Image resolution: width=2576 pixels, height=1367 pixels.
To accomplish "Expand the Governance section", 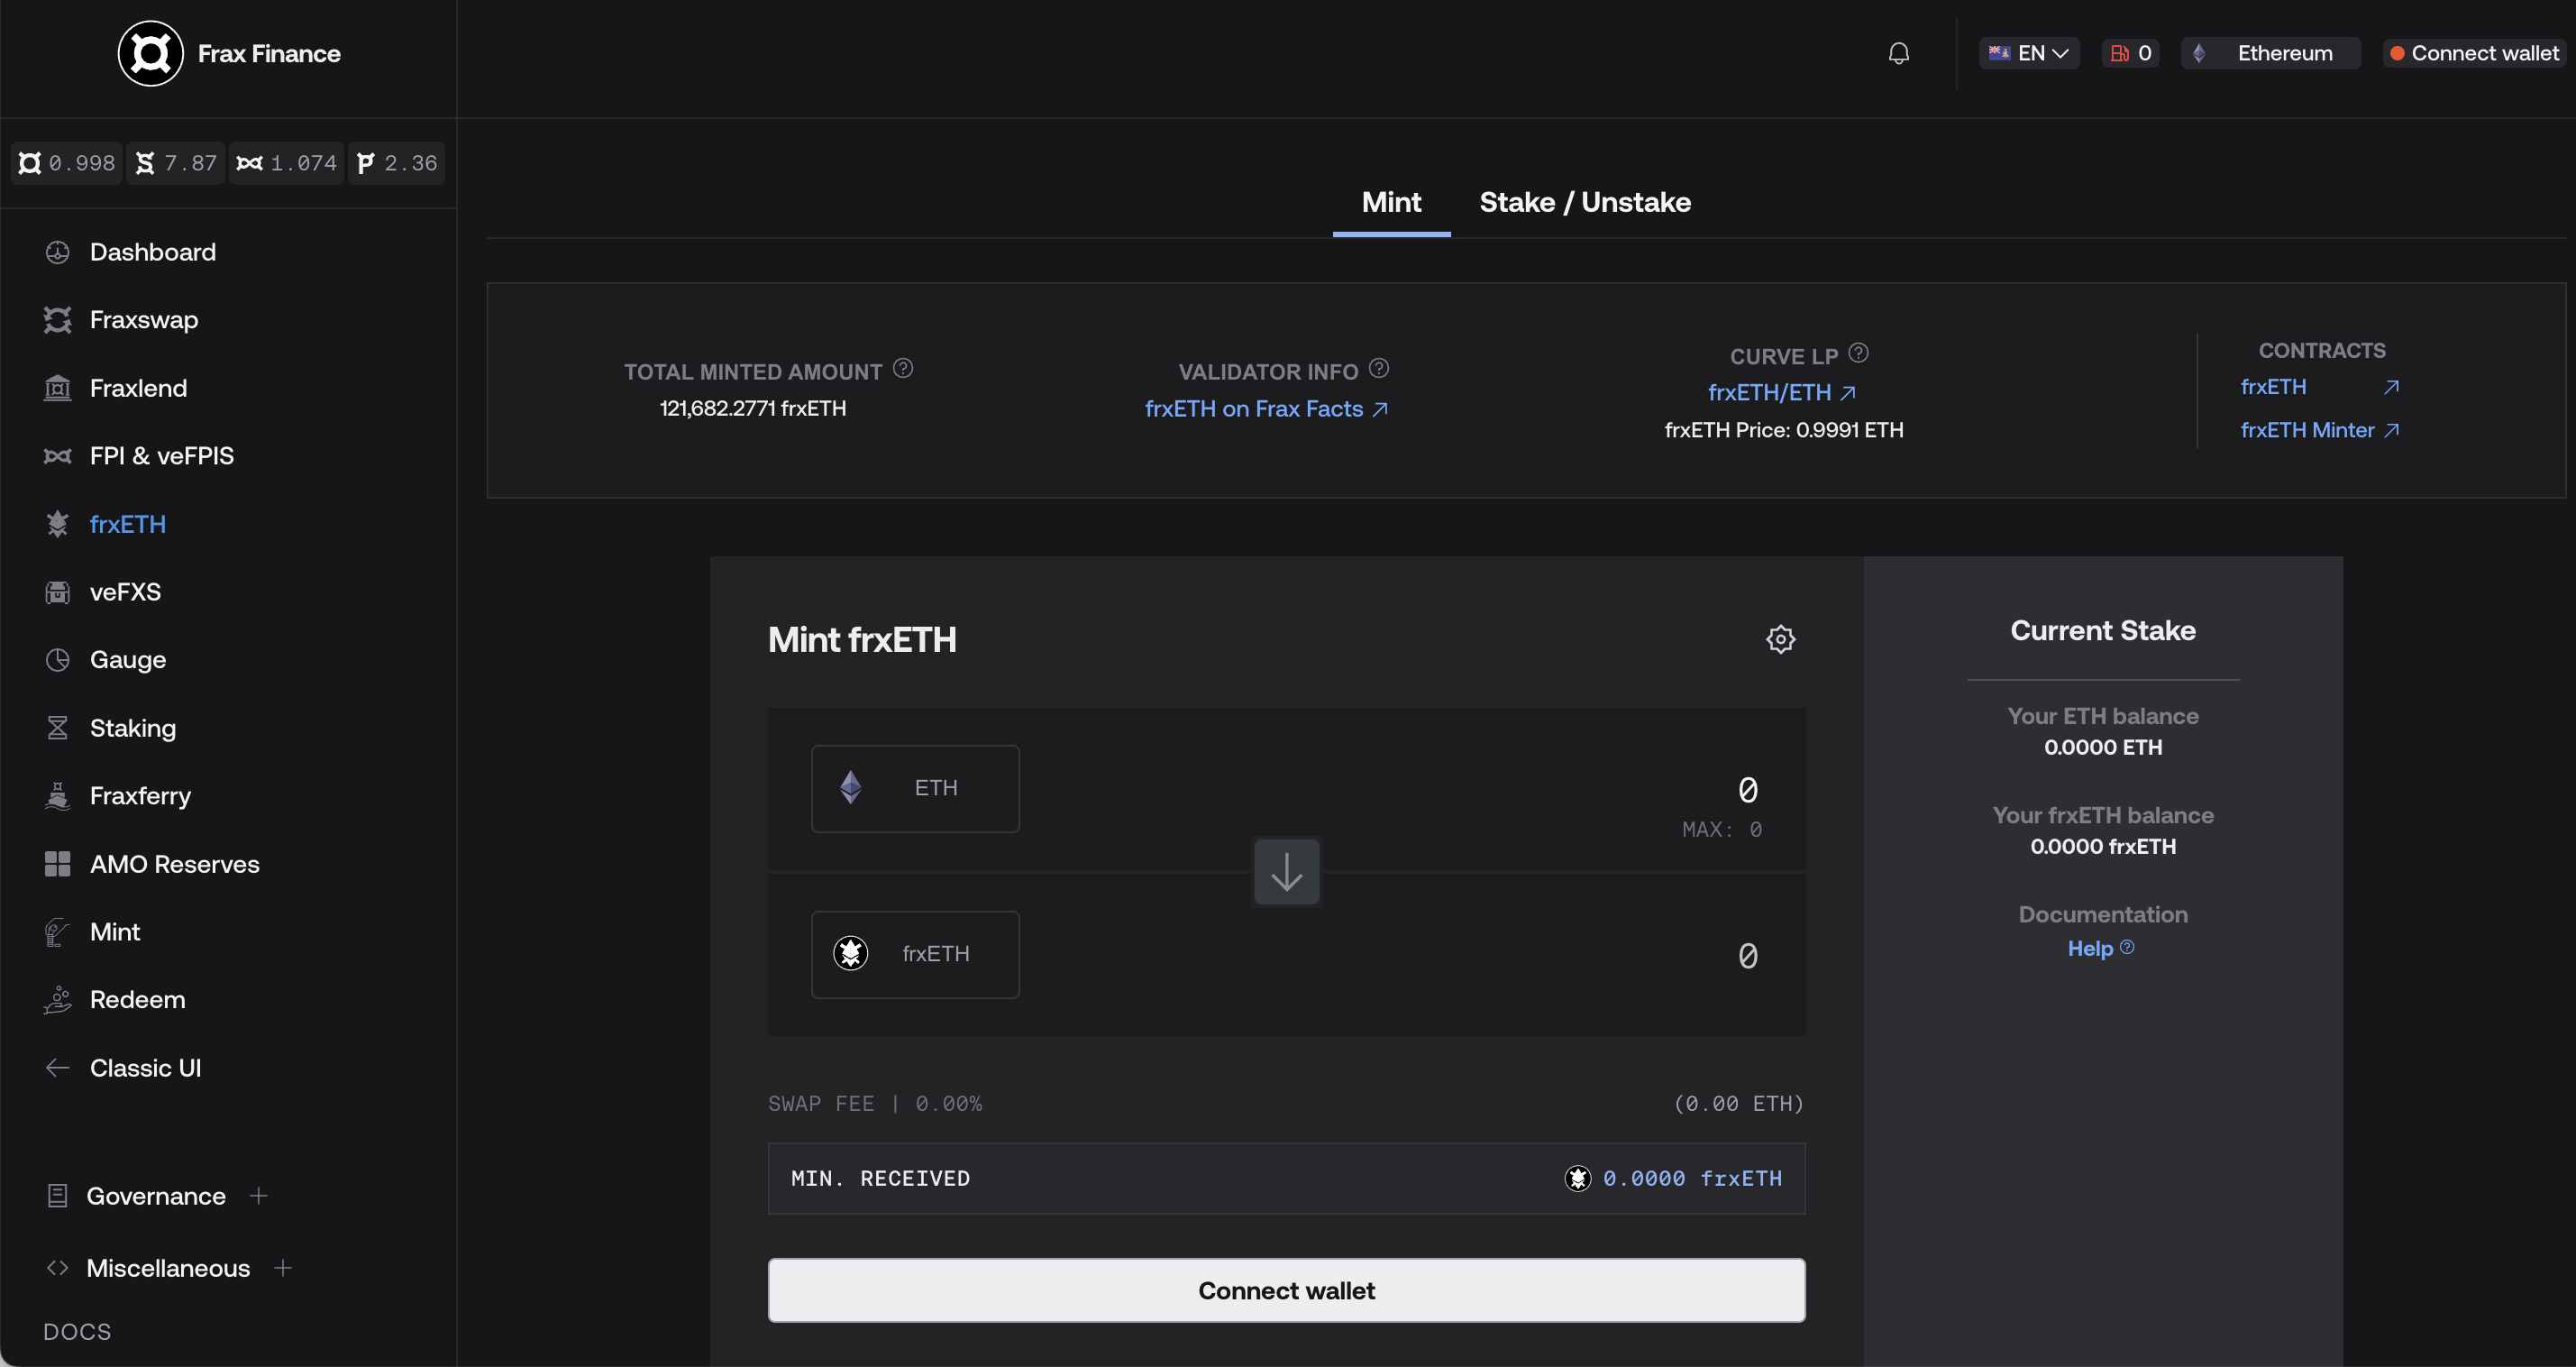I will 258,1196.
